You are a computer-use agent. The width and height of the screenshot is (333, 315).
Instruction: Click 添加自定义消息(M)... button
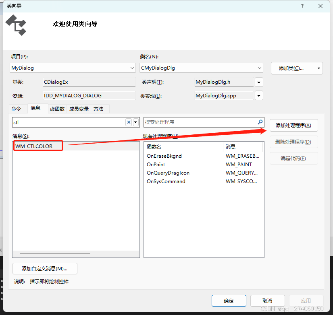[45, 269]
